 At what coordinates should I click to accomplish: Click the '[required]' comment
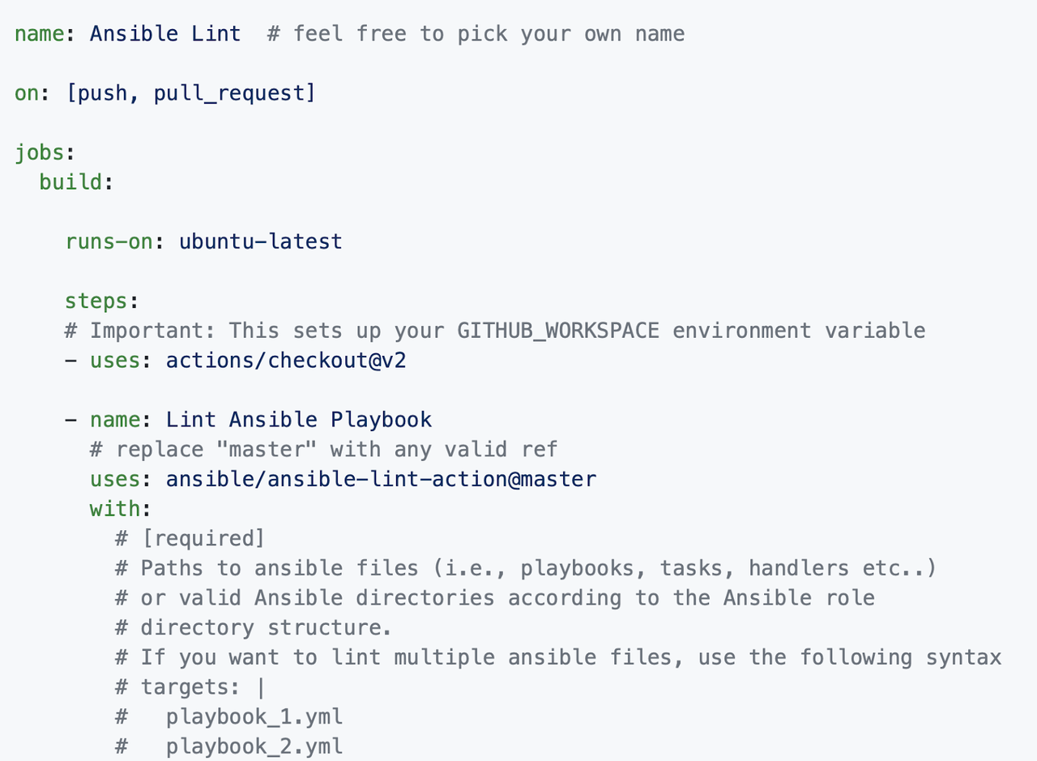click(203, 538)
